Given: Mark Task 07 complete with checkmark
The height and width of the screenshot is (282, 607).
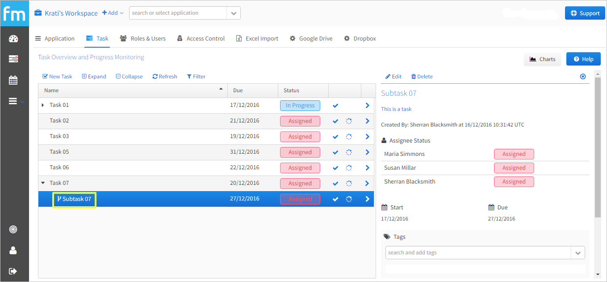Looking at the screenshot, I should (335, 184).
